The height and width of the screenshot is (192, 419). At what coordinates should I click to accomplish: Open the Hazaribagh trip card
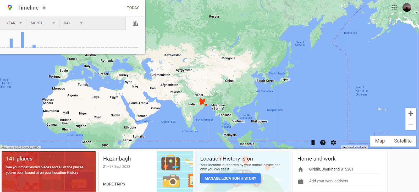146,172
